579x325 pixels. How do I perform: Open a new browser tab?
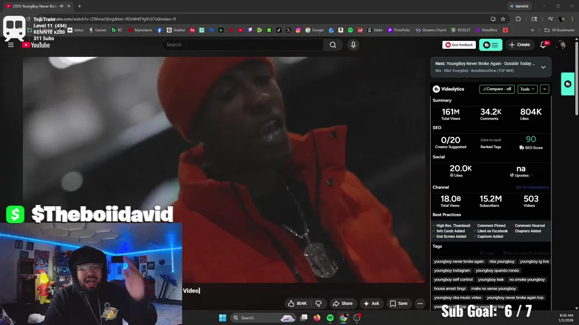coord(79,6)
